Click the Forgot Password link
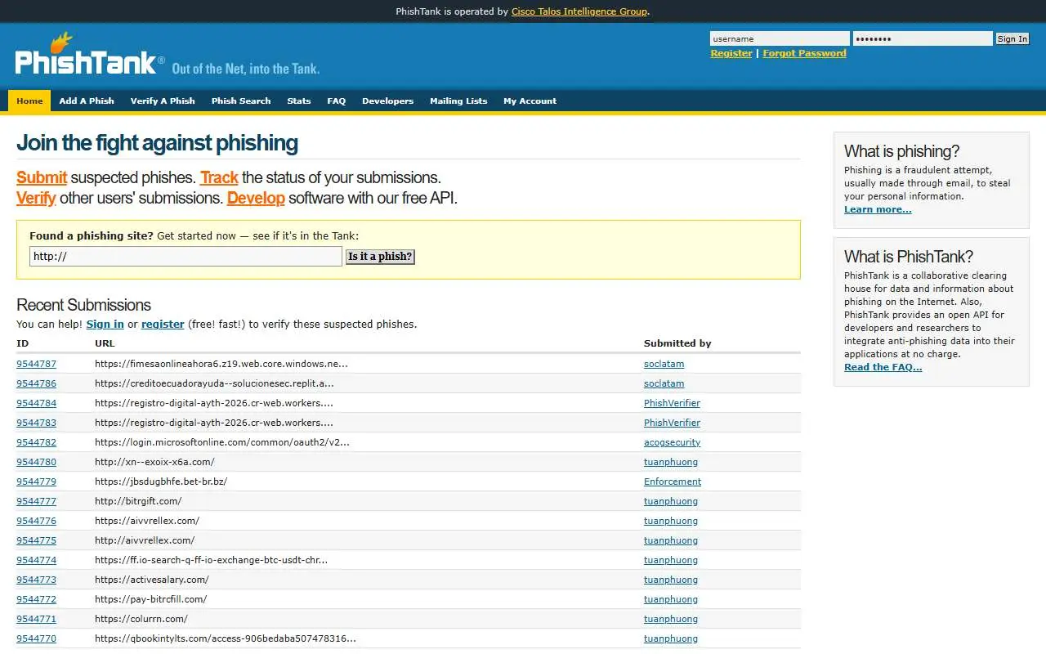 pos(804,53)
